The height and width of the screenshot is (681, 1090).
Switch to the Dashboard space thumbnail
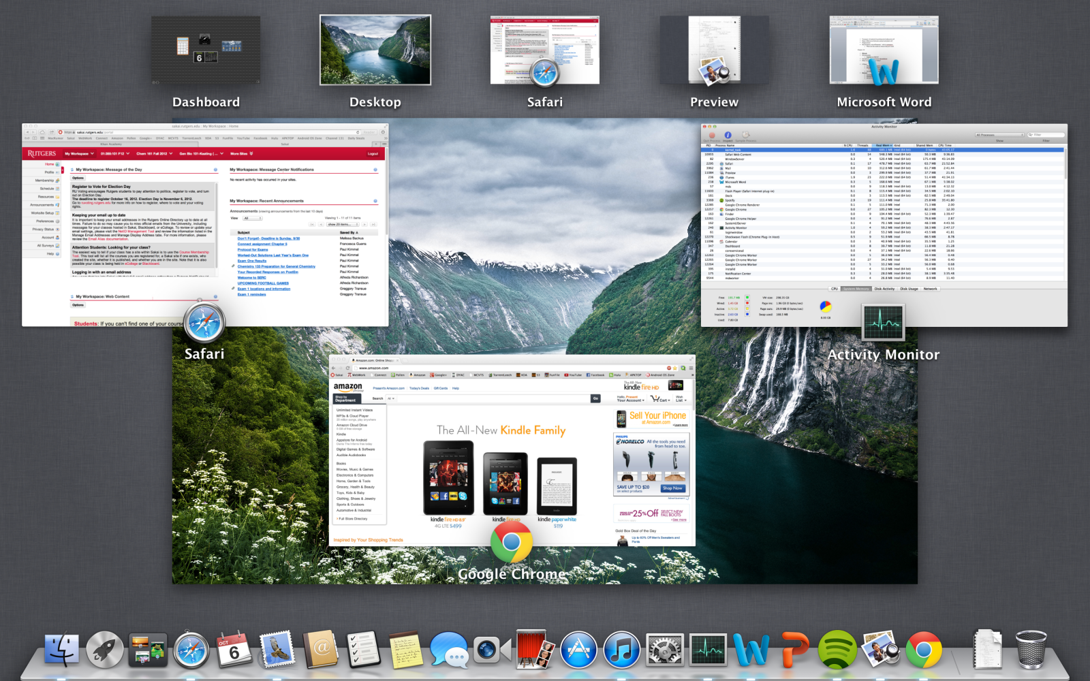pyautogui.click(x=206, y=50)
